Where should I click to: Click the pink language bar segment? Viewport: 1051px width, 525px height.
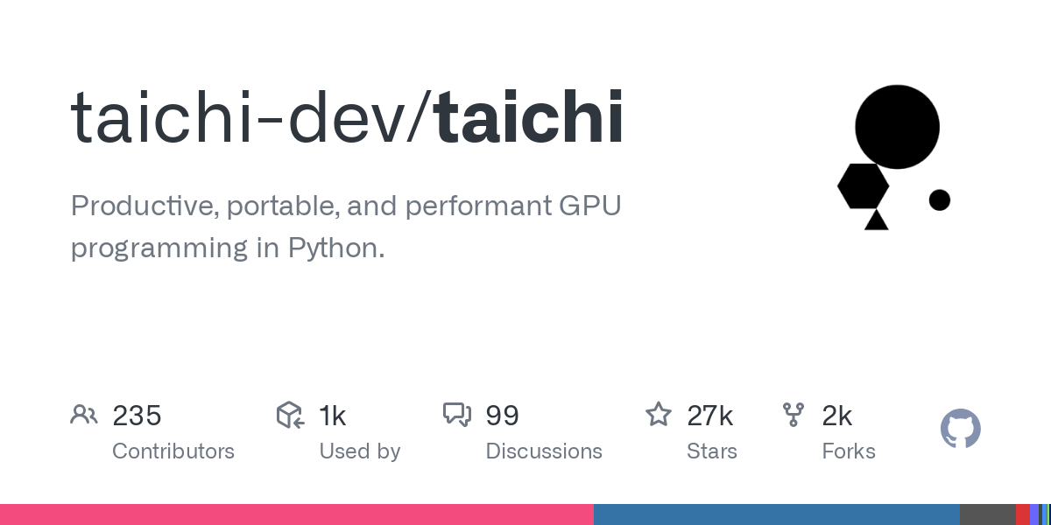[x=296, y=514]
